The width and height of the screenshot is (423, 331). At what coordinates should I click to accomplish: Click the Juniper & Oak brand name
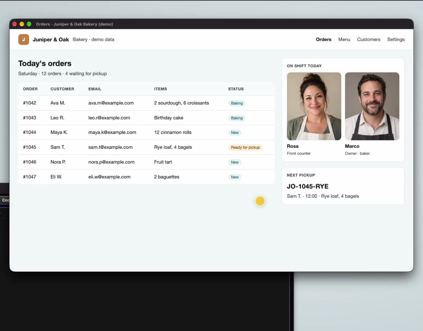(x=51, y=39)
